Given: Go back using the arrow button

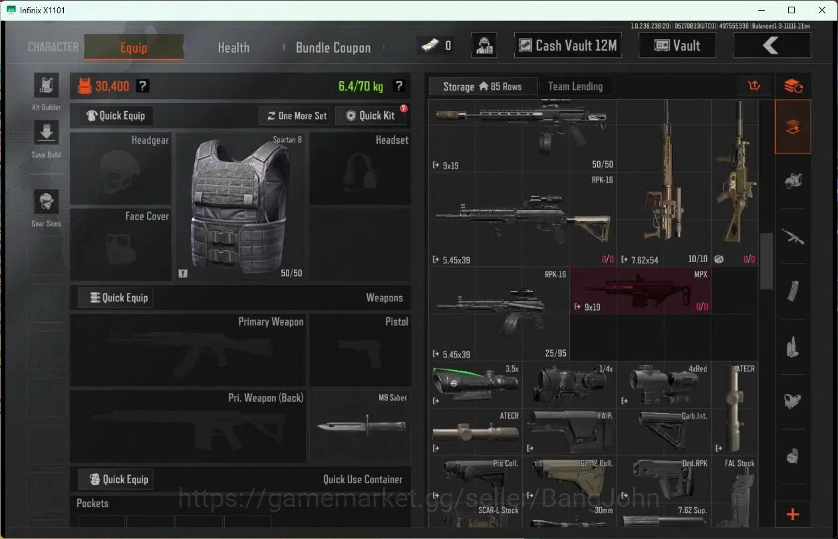Looking at the screenshot, I should coord(771,45).
